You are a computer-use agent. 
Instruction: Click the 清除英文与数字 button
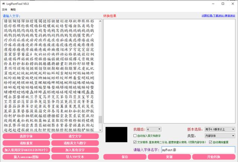[x=75, y=143]
